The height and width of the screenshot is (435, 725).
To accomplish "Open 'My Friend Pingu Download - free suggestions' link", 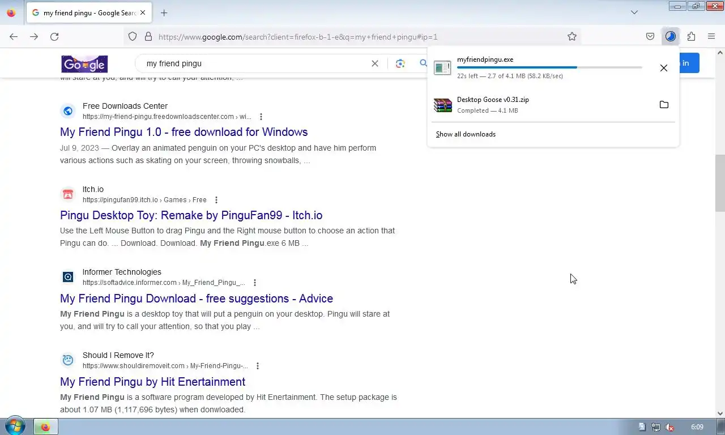I will tap(197, 298).
